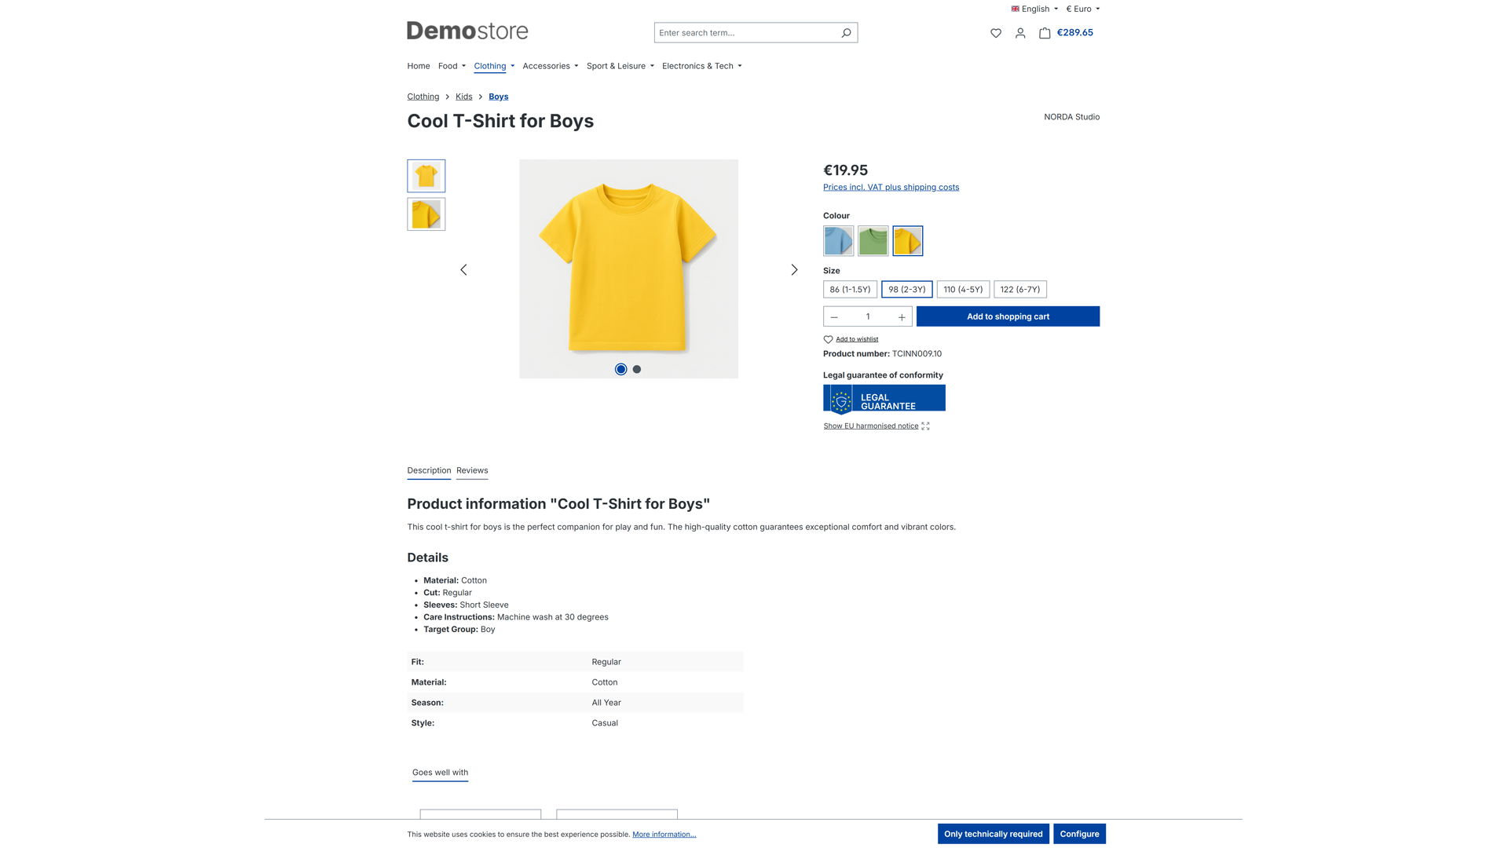Show next product image with right arrow
Image resolution: width=1508 pixels, height=848 pixels.
pyautogui.click(x=794, y=269)
